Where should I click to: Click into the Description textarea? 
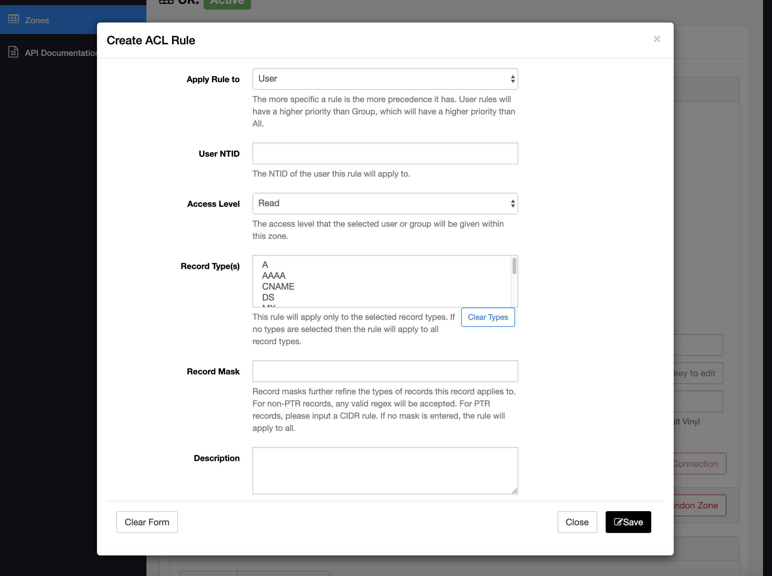[x=385, y=470]
